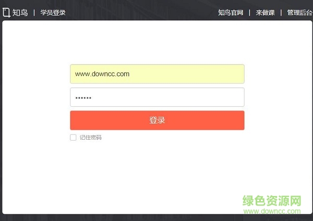The image size is (313, 221).
Task: Enable the 记住密码 checkbox
Action: coord(73,138)
